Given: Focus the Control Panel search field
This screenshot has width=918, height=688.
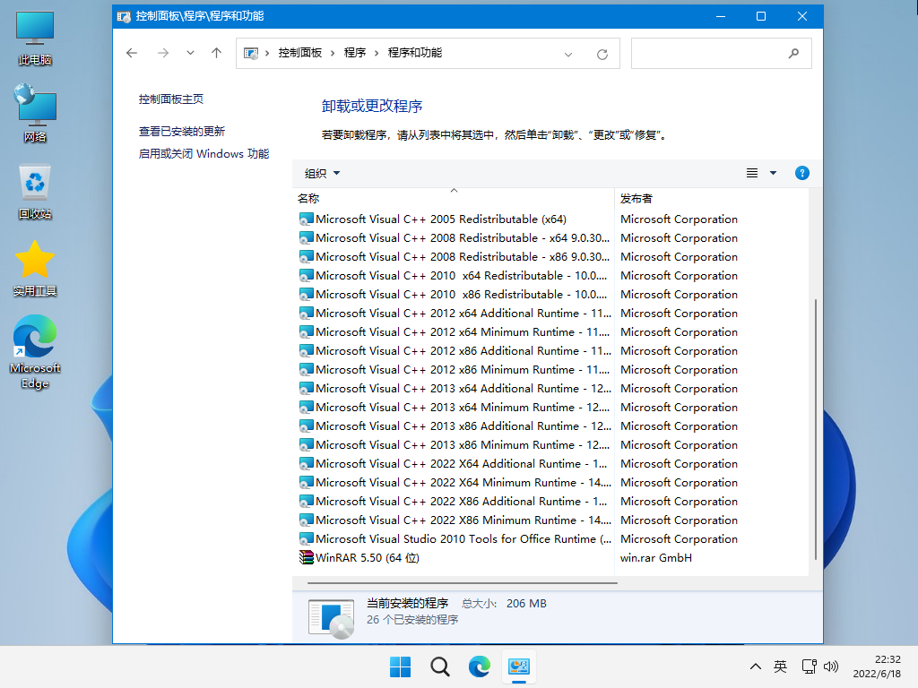Looking at the screenshot, I should point(722,53).
